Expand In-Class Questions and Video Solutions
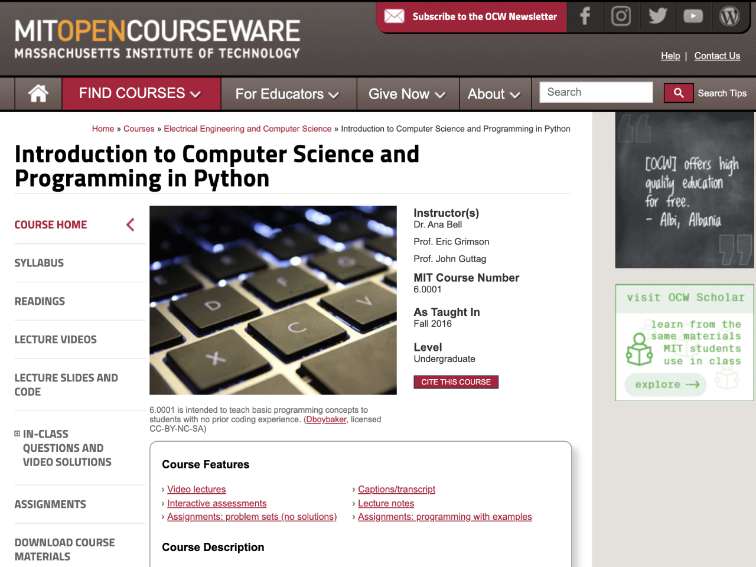 [17, 434]
